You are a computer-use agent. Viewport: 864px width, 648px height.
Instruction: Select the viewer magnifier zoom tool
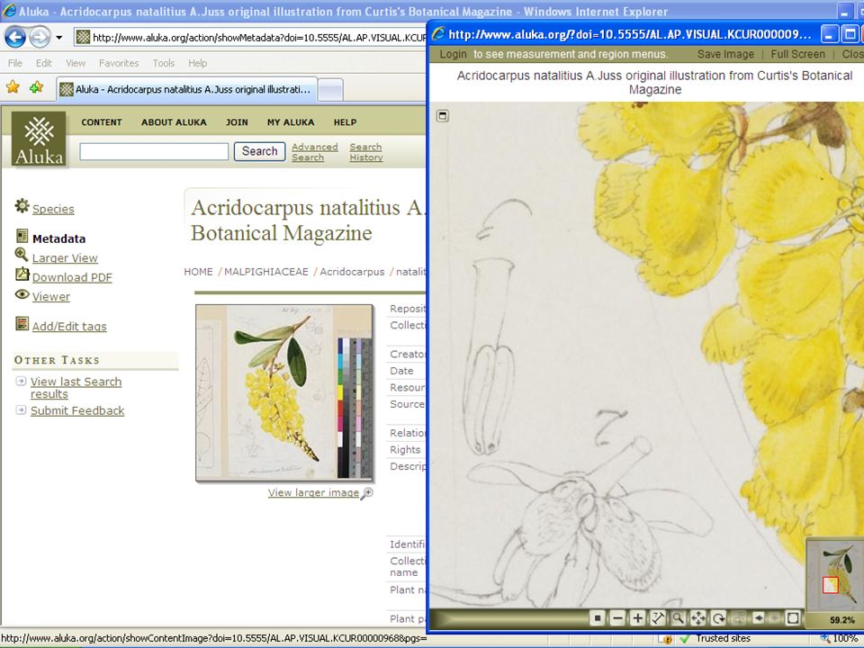click(678, 618)
